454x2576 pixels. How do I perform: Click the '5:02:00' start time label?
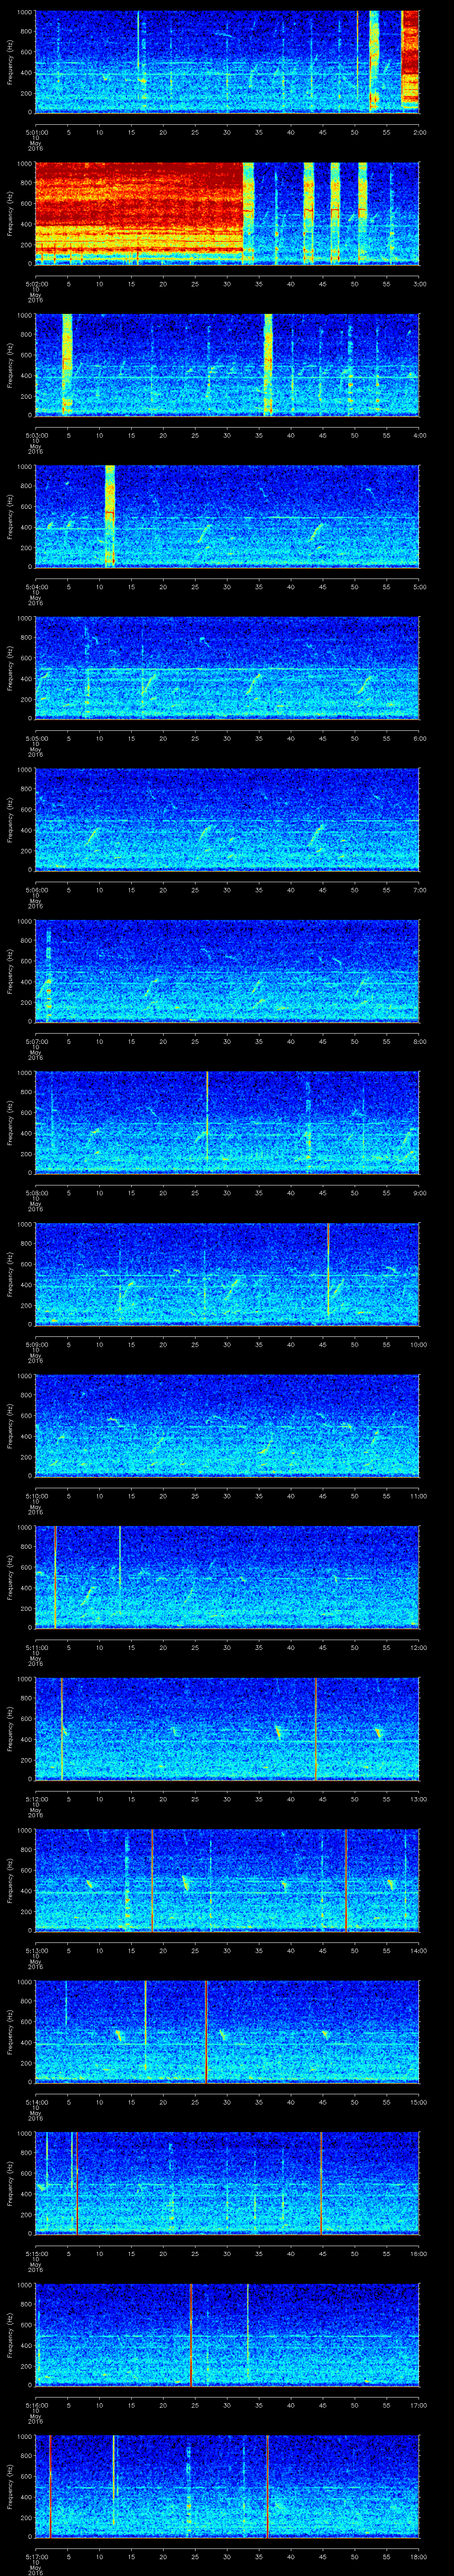[x=37, y=284]
